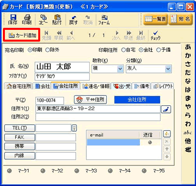Open the フォーム form tool
The image size is (196, 186).
pos(104,20)
